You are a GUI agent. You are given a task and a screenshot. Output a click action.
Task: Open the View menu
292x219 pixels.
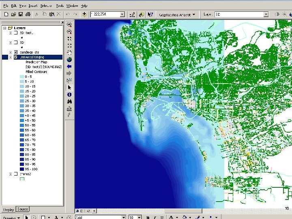[x=23, y=6]
